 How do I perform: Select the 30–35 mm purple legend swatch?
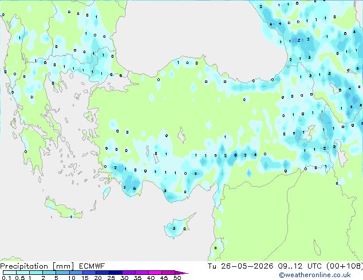[129, 273]
